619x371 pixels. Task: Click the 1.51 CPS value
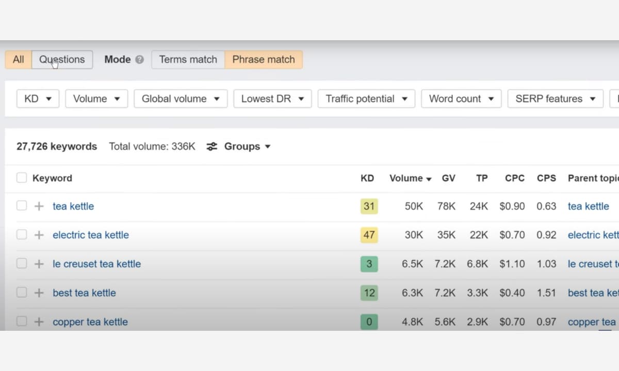tap(546, 293)
